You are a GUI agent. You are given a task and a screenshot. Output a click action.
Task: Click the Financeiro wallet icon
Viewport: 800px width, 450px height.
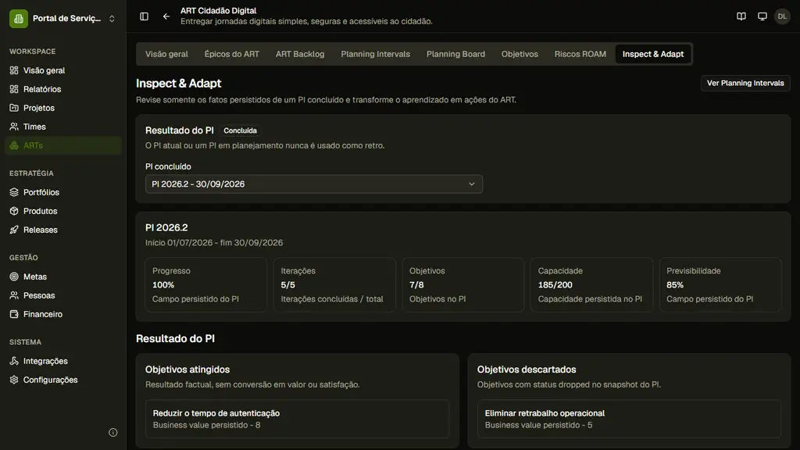tap(14, 314)
